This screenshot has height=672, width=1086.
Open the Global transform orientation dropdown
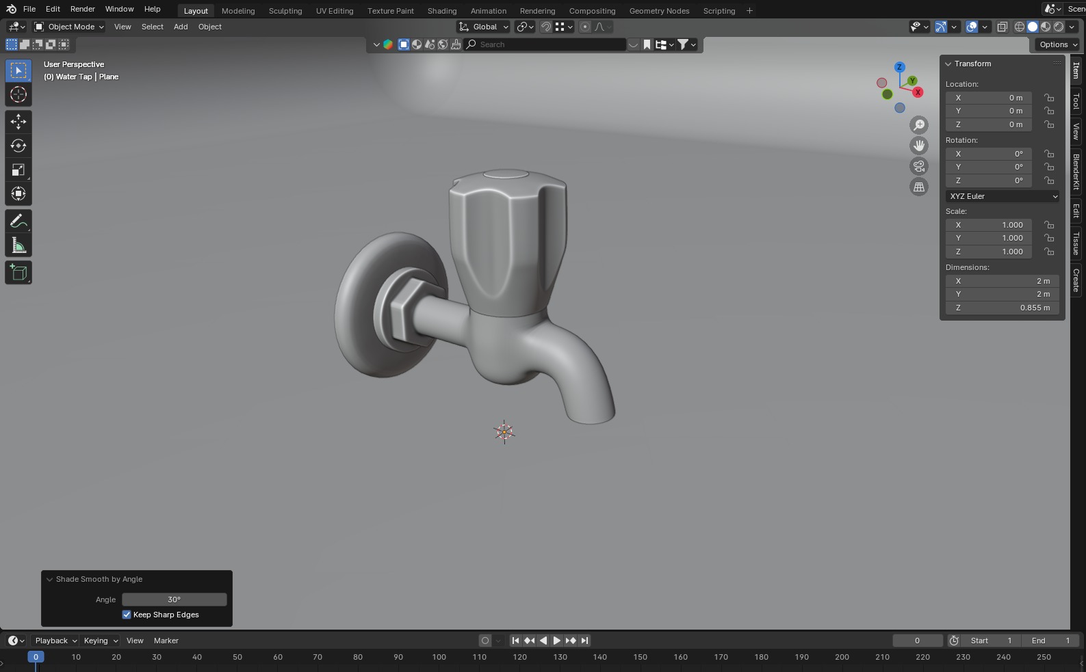[483, 27]
